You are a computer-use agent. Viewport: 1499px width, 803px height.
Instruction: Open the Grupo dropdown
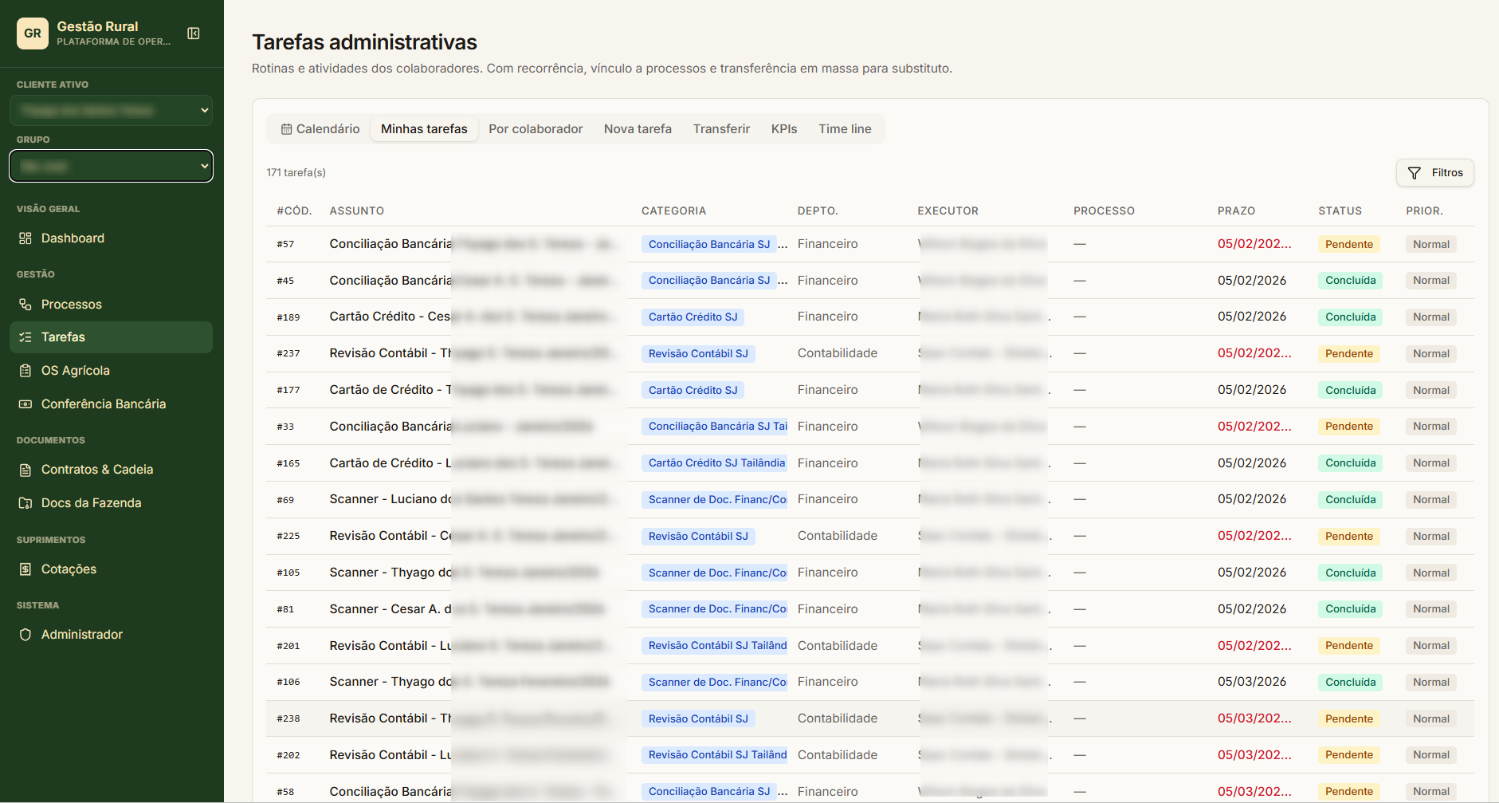point(111,166)
